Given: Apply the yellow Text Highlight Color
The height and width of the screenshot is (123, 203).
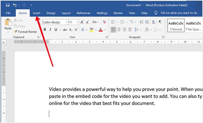Looking at the screenshot, I should 92,30.
